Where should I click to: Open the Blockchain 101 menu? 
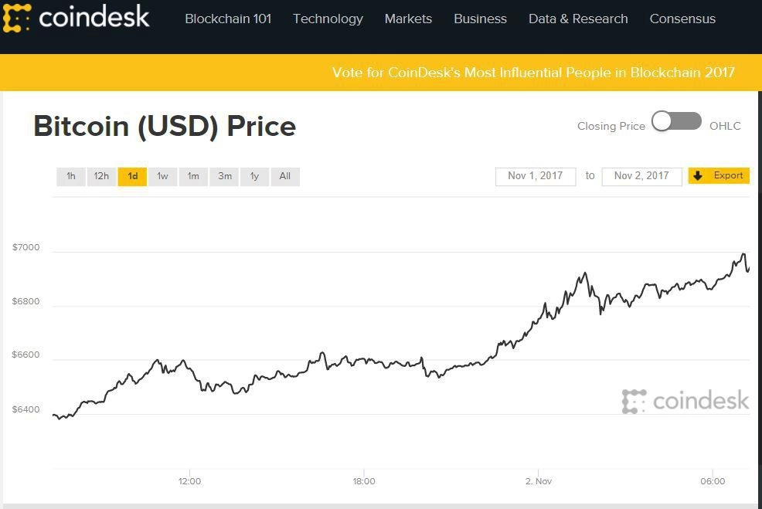pos(228,19)
